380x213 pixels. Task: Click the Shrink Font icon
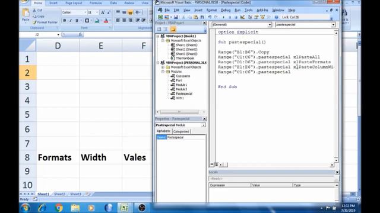pyautogui.click(x=109, y=12)
